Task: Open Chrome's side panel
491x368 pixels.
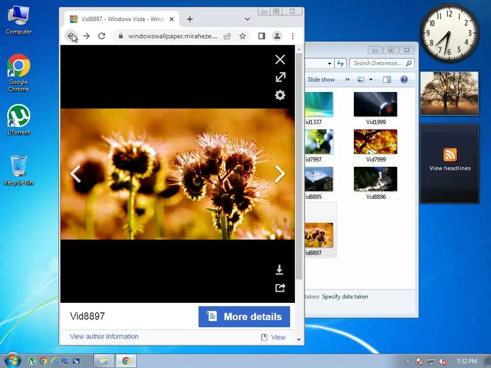Action: click(262, 36)
